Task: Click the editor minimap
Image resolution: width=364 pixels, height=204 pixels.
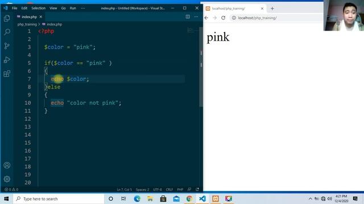Action: pos(192,30)
